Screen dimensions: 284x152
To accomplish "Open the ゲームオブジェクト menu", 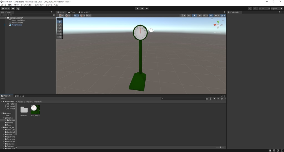I will tap(27, 5).
